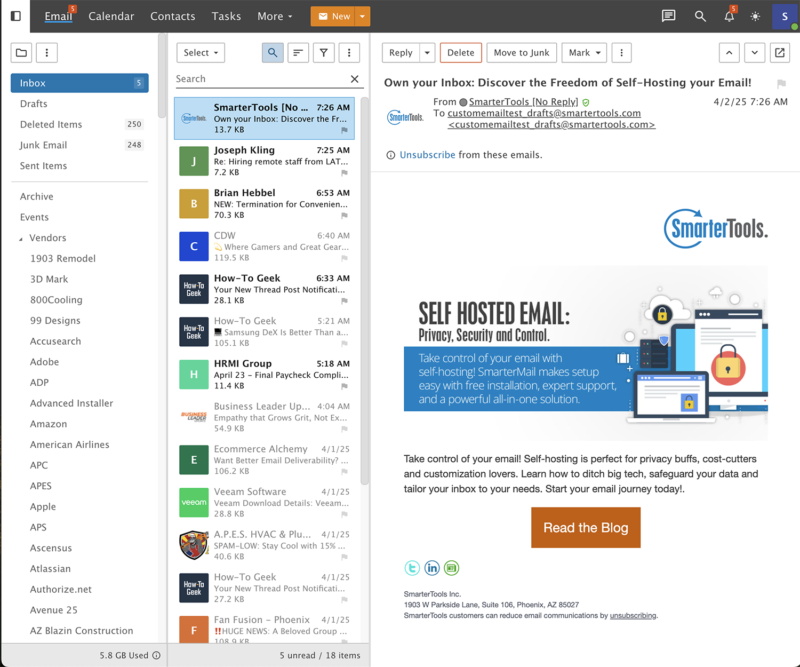Viewport: 800px width, 667px height.
Task: Click the 5.8 GB Used storage indicator
Action: (123, 655)
